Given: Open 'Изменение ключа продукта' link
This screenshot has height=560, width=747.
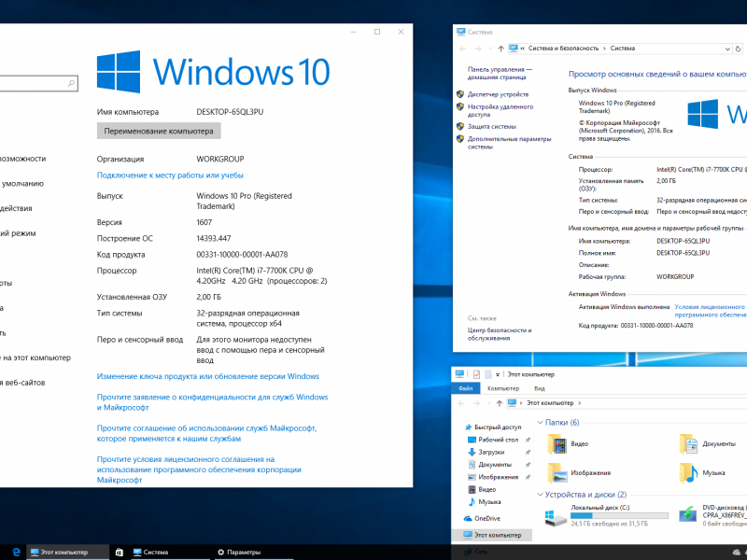Looking at the screenshot, I should (x=207, y=376).
